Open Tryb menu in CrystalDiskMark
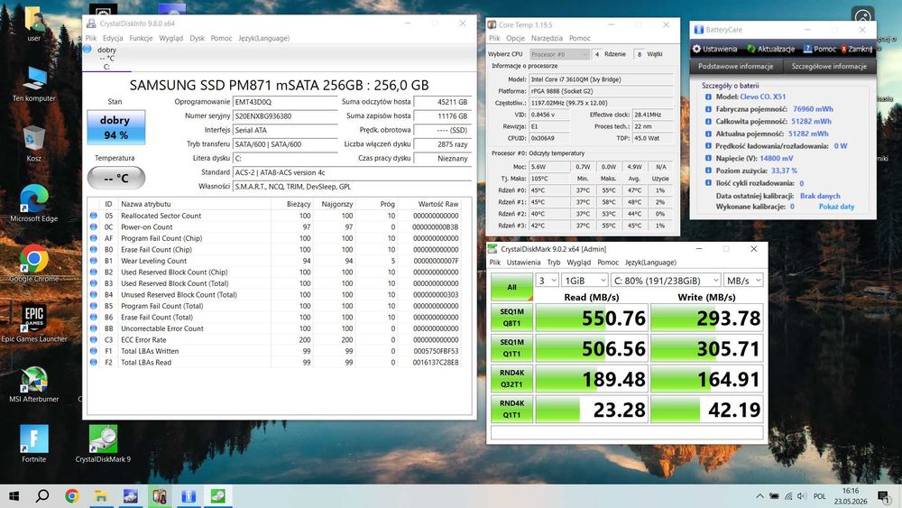 point(554,263)
